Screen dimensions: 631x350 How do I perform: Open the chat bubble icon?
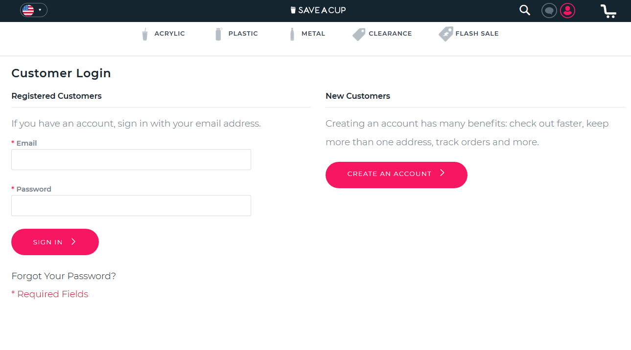(549, 10)
